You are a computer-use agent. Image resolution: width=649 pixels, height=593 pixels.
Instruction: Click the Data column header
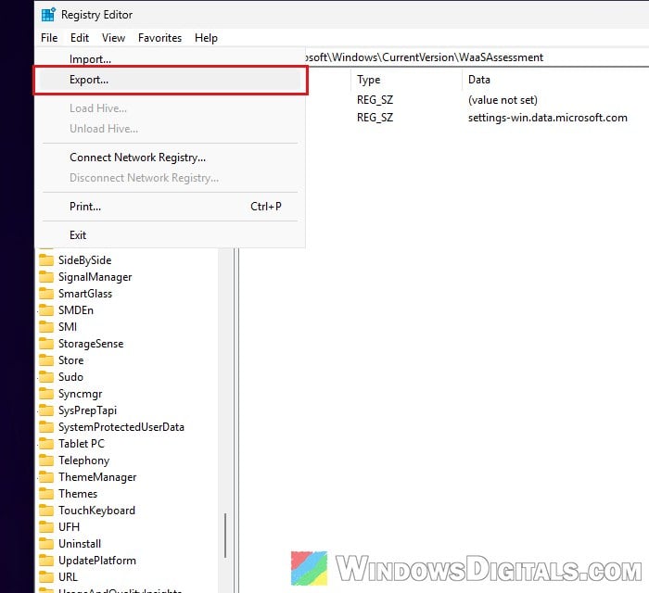click(555, 80)
